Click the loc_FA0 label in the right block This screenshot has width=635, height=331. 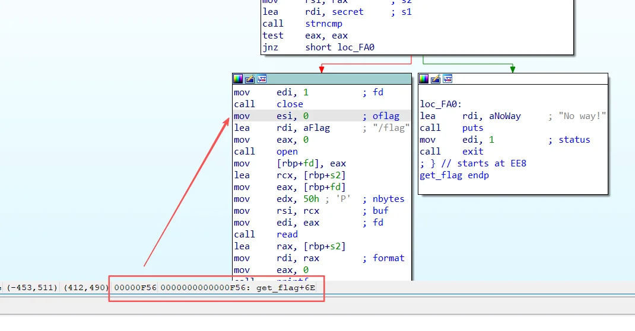[440, 104]
